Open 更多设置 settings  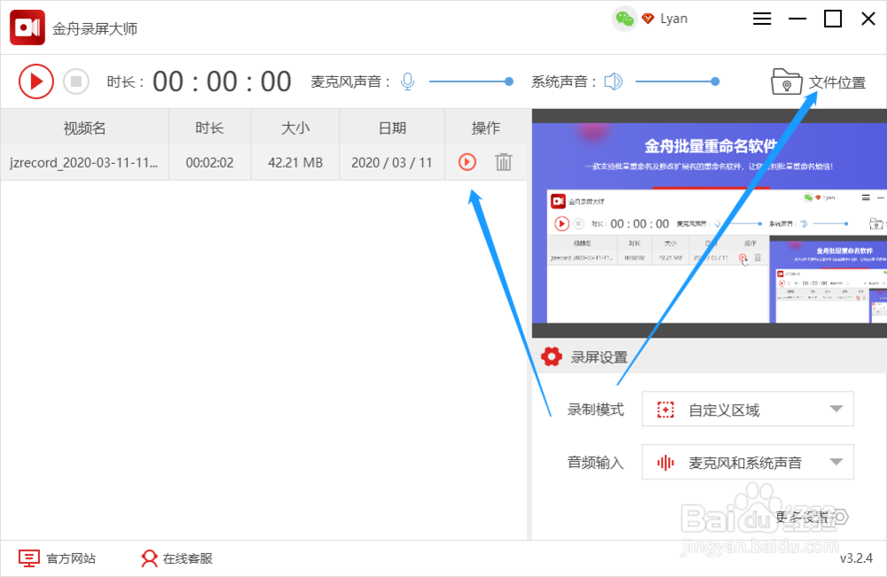(812, 517)
